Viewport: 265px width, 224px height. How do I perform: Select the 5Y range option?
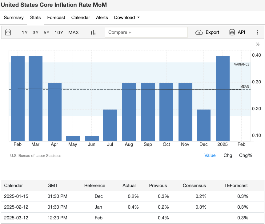point(46,32)
